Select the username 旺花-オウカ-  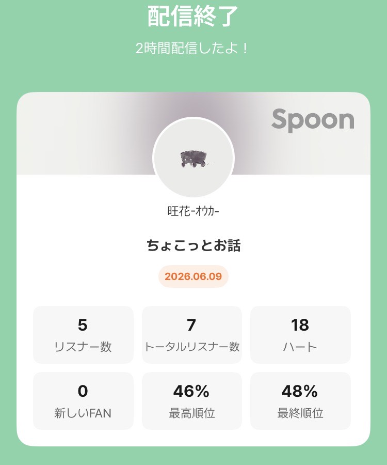coord(193,211)
